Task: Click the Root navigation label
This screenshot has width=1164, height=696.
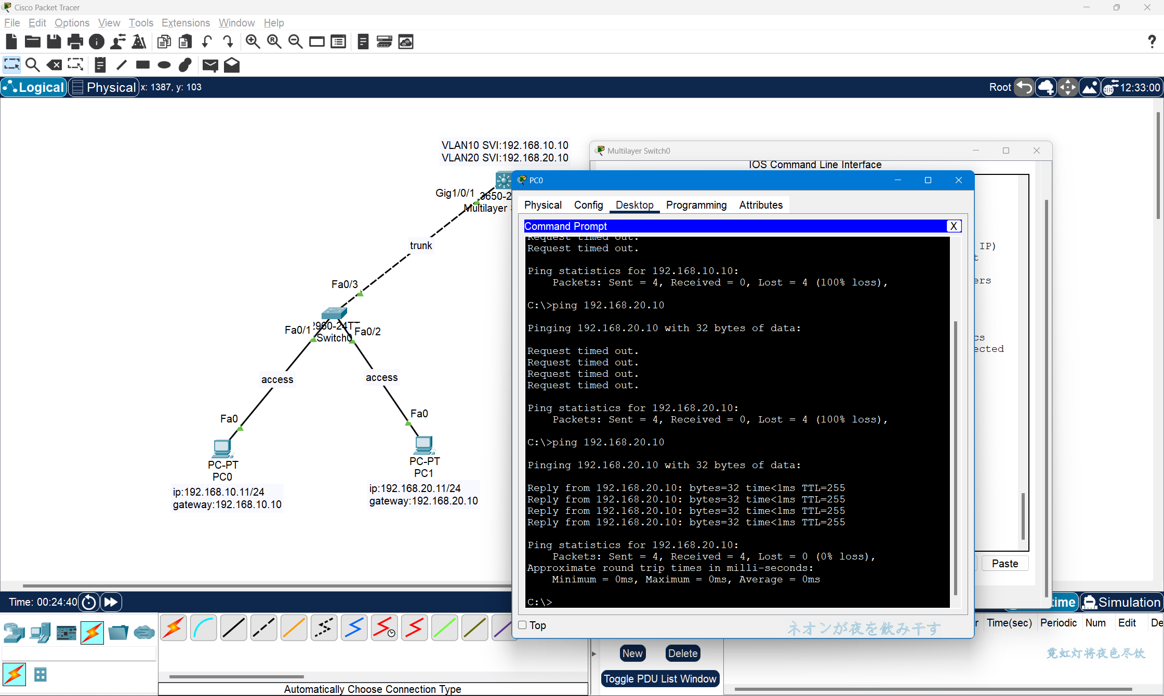Action: tap(1000, 87)
